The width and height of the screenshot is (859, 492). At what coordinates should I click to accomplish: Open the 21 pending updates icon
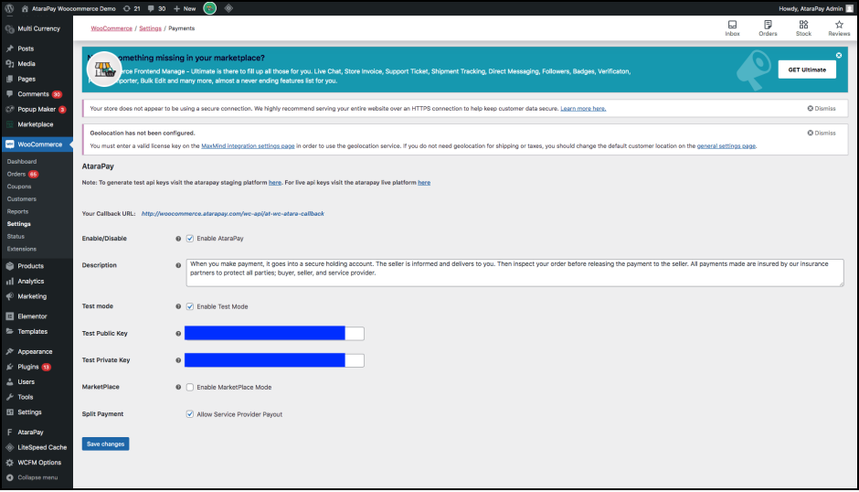pos(132,9)
